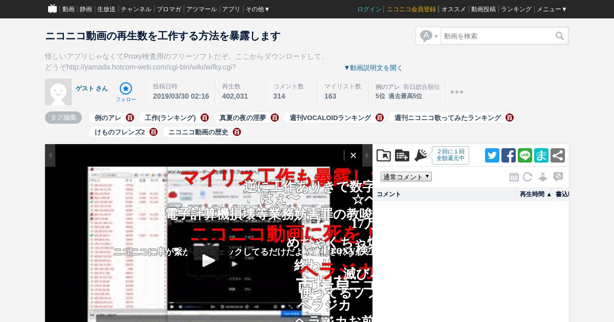Open the search type selector icon

click(x=428, y=36)
